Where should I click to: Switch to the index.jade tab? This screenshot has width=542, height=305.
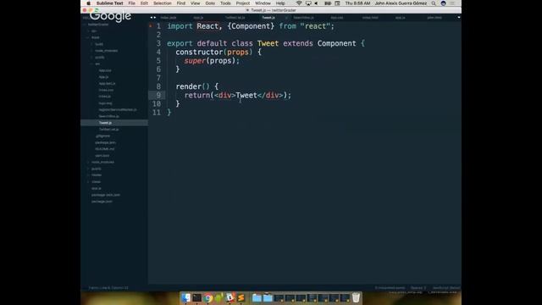coord(169,17)
